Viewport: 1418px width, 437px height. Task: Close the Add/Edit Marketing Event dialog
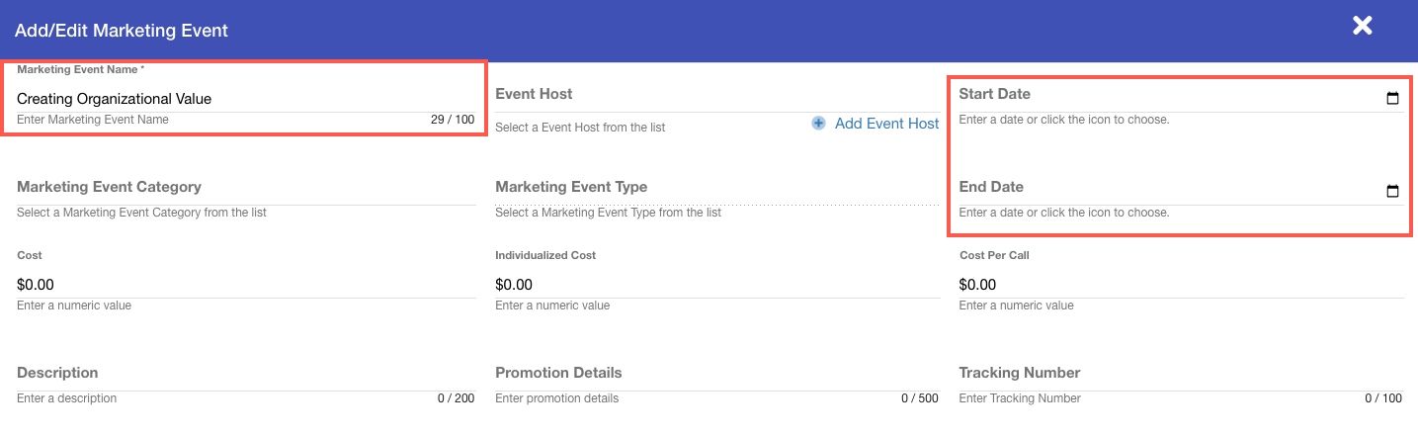coord(1362,27)
